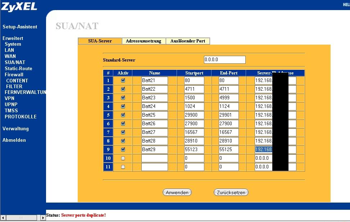
Task: Click empty name field in row 11
Action: click(154, 167)
